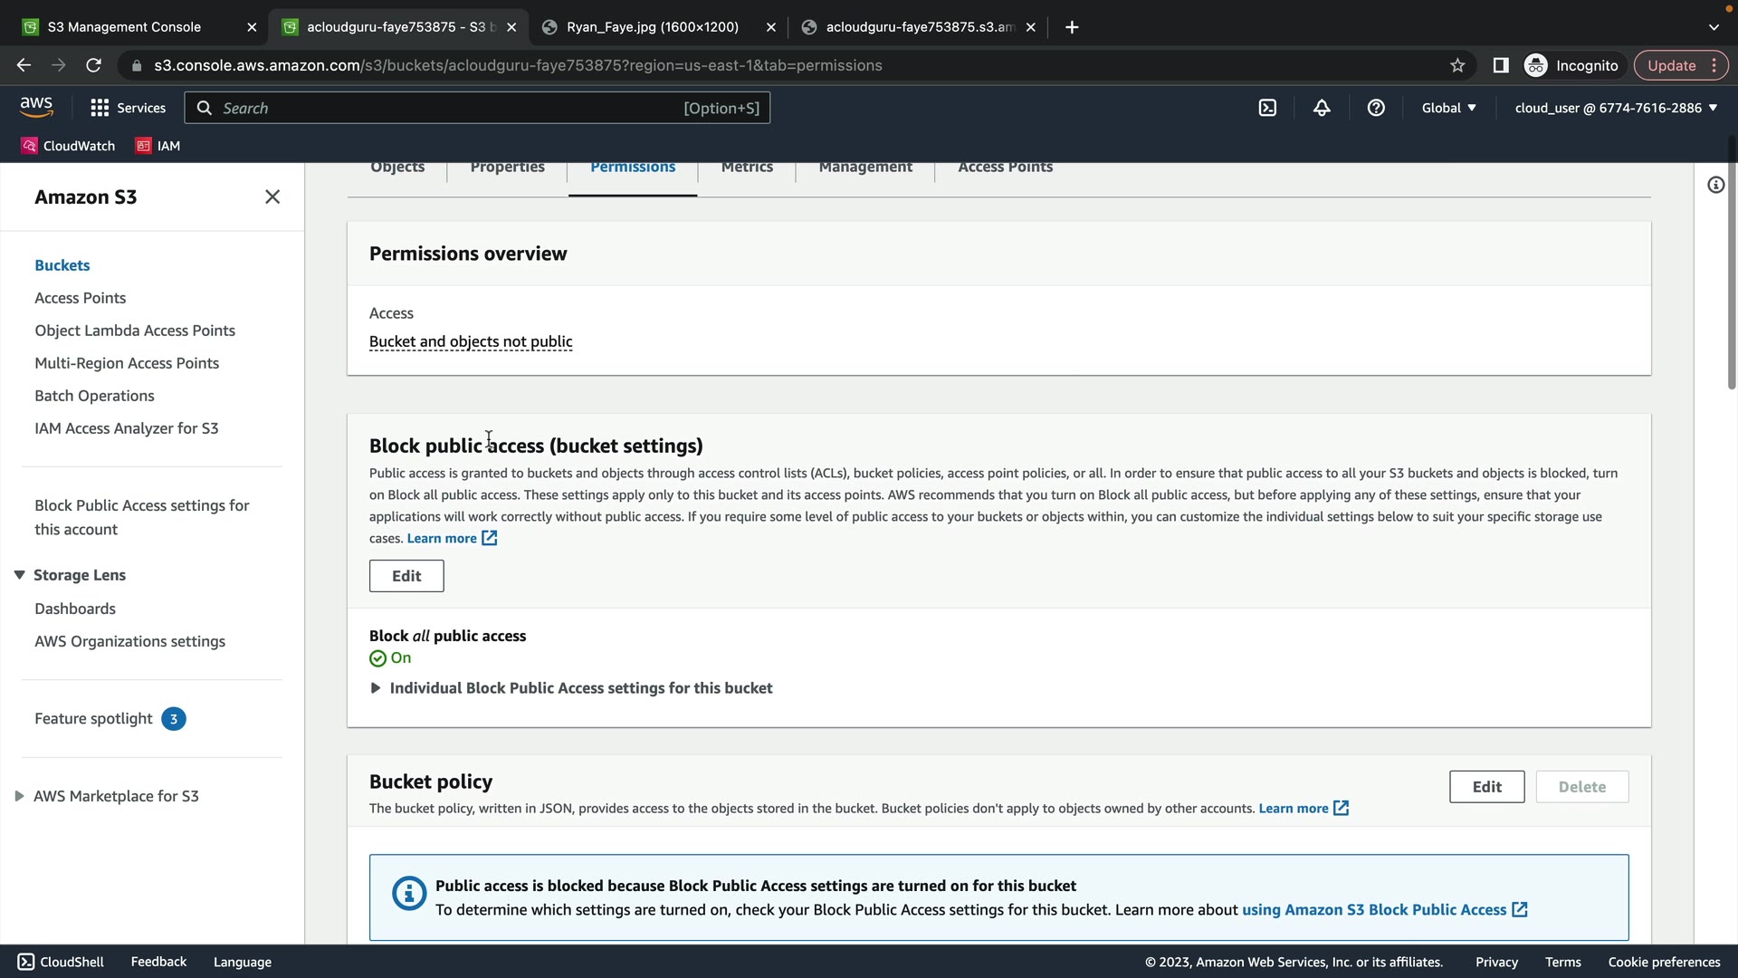Close the Amazon S3 sidebar panel
This screenshot has height=978, width=1738.
(x=272, y=197)
